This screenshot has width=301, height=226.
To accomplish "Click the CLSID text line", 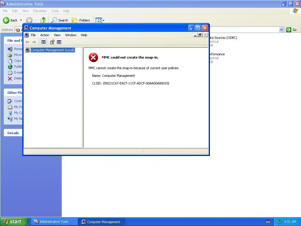I will tap(131, 83).
